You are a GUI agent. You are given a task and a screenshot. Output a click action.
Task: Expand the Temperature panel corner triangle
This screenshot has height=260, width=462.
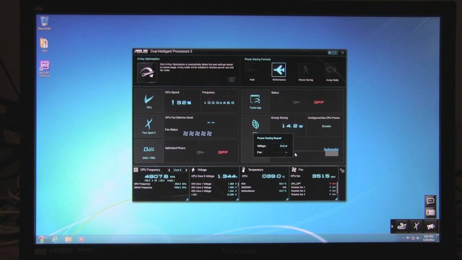(x=287, y=199)
